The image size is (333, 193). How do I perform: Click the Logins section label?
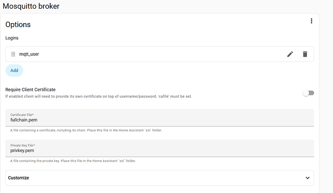pos(13,37)
